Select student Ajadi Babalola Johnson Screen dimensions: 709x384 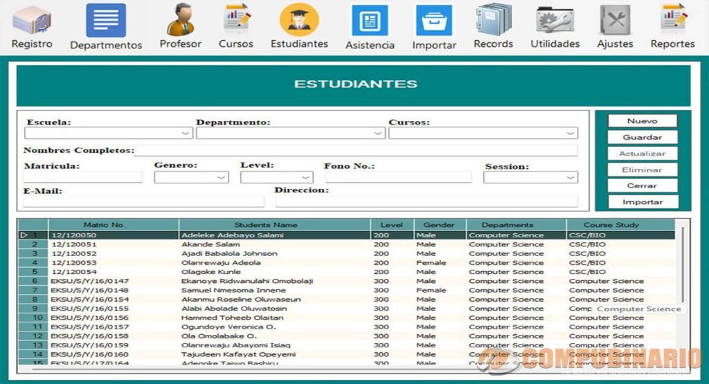[x=274, y=253]
